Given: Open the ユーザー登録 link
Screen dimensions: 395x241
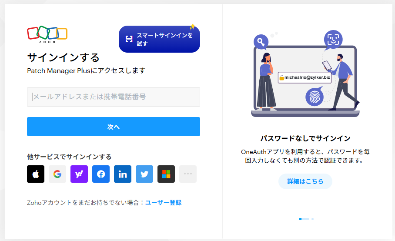Looking at the screenshot, I should 164,203.
